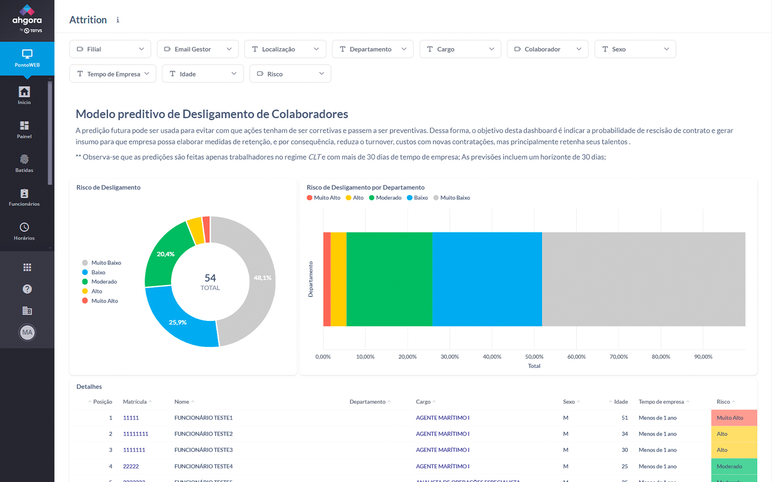Toggle Moderado in donut chart legend

coord(103,282)
